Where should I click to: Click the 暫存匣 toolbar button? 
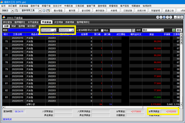(x=72, y=11)
